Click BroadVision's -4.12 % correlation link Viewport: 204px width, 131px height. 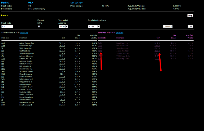click(x=157, y=43)
